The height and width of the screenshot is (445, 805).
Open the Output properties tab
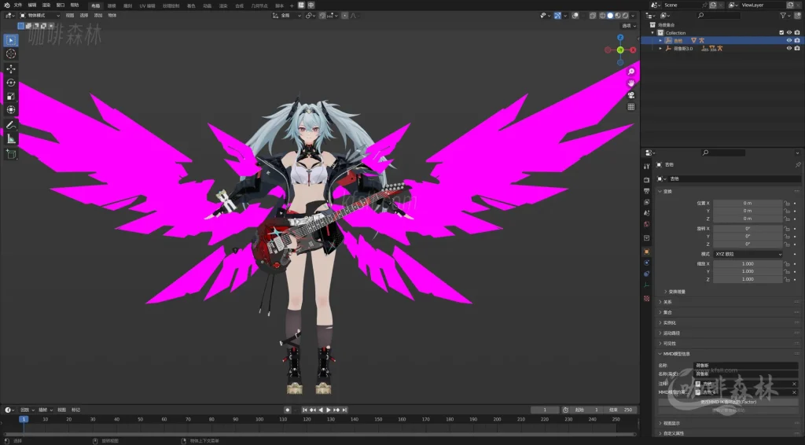(646, 191)
